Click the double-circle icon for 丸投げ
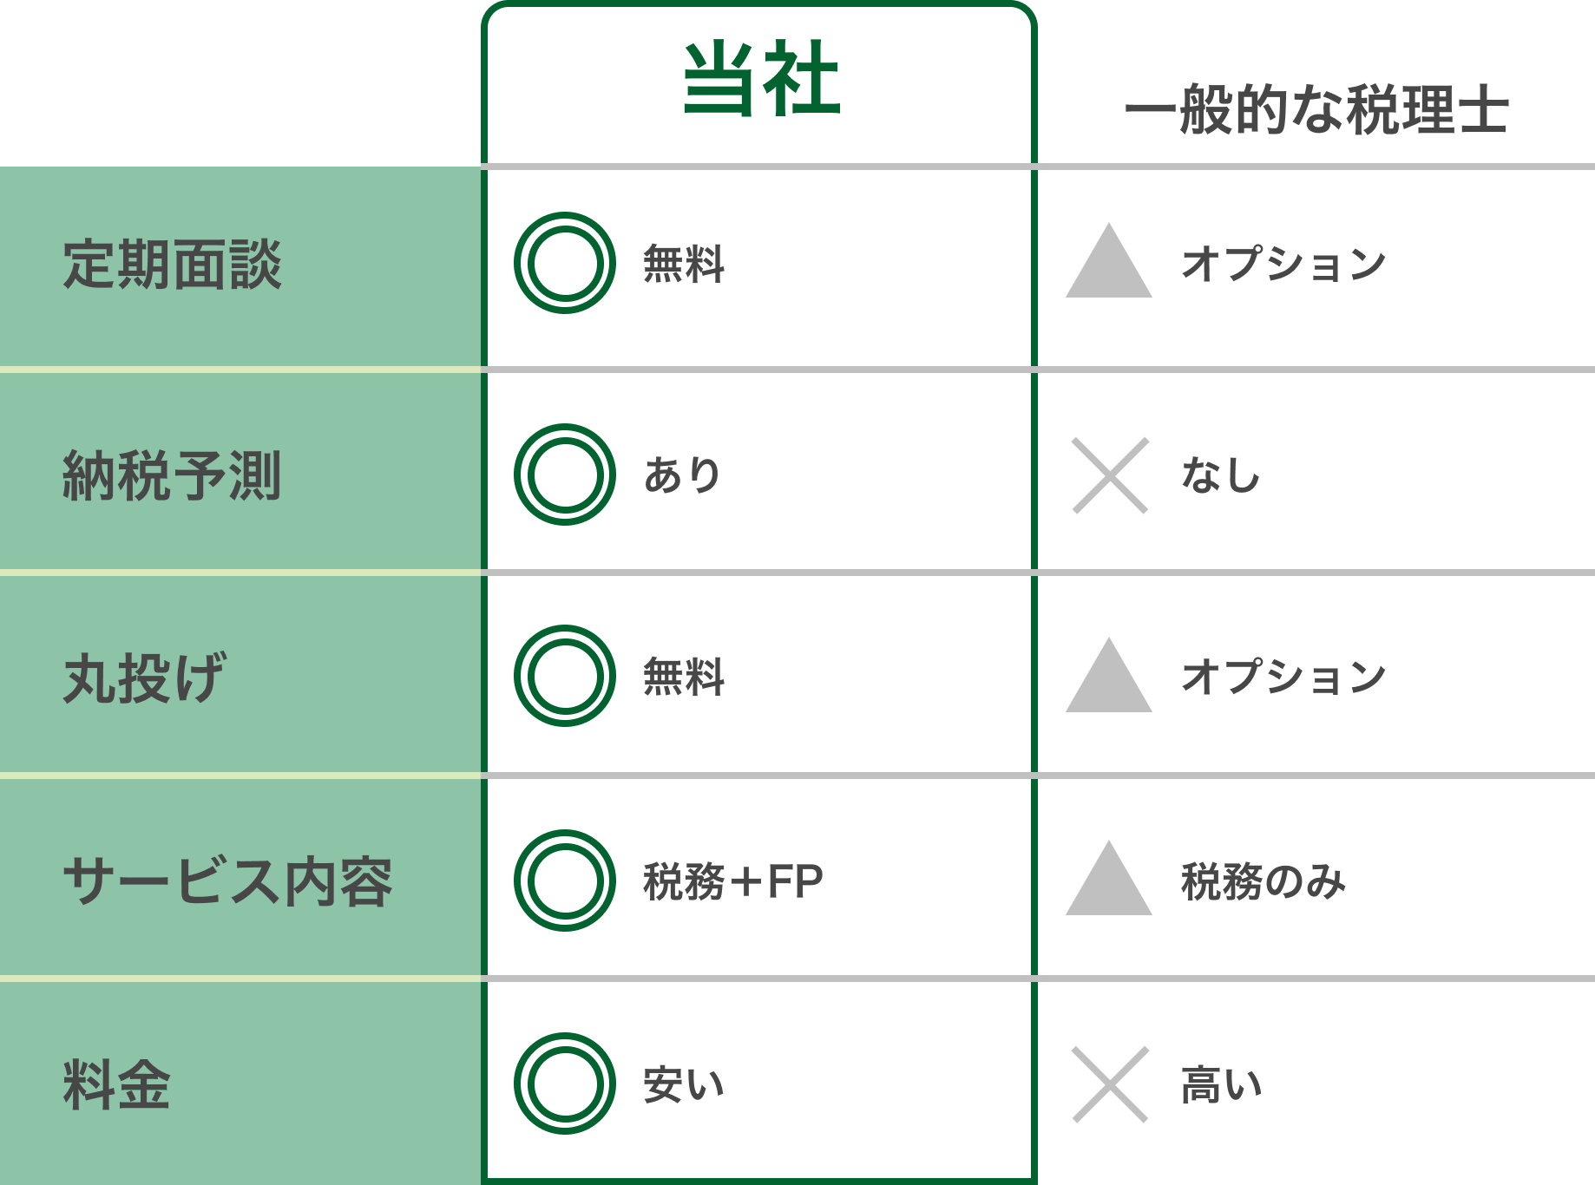Screen dimensions: 1595x1185 tap(565, 676)
